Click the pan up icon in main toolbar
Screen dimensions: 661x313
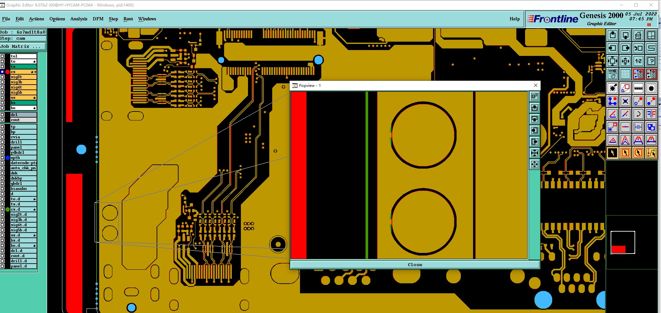(x=613, y=35)
